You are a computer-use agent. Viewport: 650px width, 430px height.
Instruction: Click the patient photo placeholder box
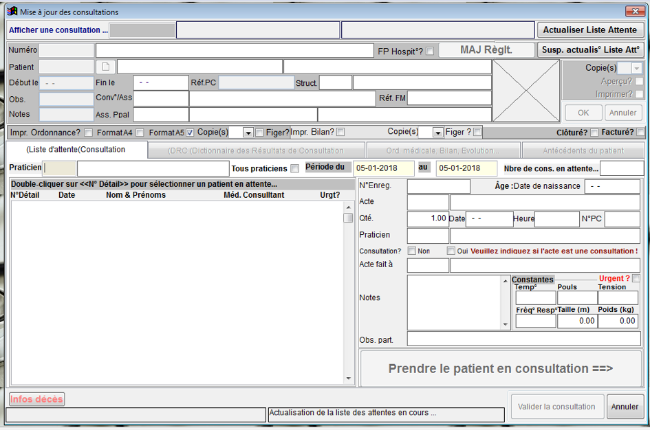526,91
